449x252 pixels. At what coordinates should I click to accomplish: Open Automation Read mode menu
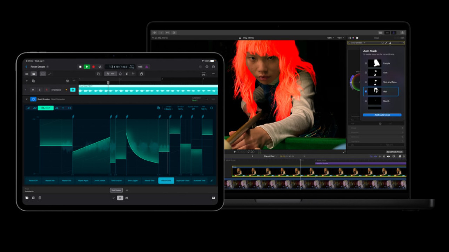point(196,99)
